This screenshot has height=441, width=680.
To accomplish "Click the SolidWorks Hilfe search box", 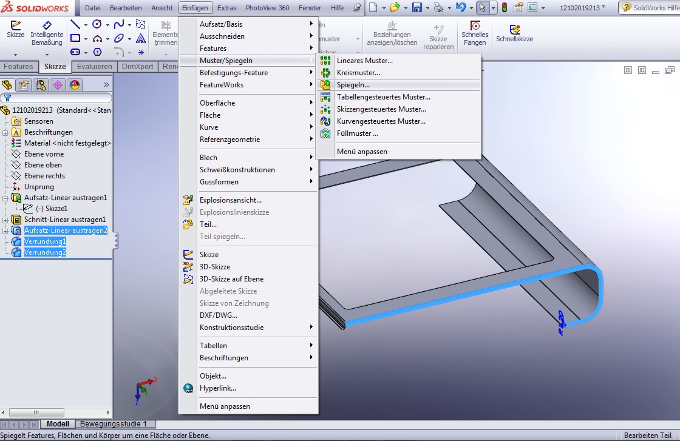I will [649, 8].
